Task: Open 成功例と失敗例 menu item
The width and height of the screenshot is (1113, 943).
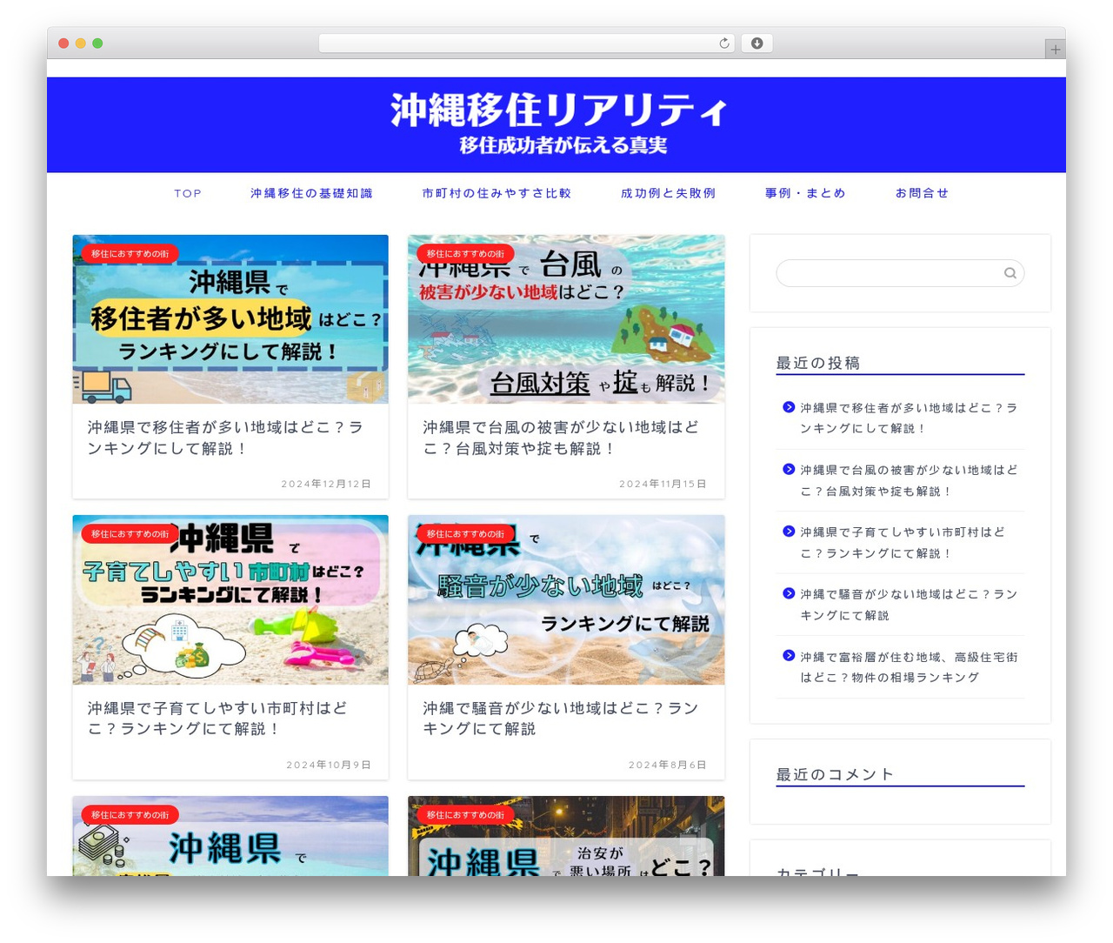Action: [x=668, y=193]
